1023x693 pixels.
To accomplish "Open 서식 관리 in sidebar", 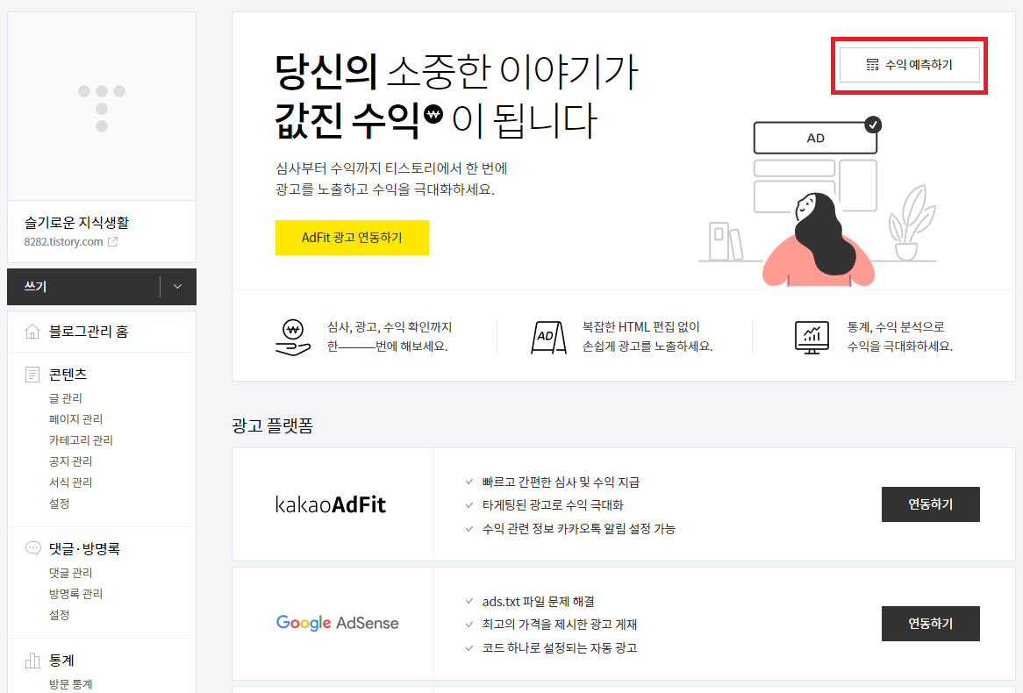I will tap(70, 482).
